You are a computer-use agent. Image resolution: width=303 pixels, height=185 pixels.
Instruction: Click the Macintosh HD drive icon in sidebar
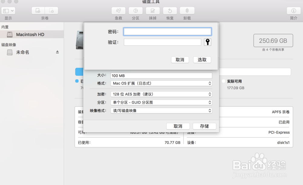[x=10, y=34]
